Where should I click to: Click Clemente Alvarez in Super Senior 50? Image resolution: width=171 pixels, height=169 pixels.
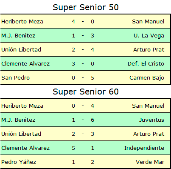point(25,64)
